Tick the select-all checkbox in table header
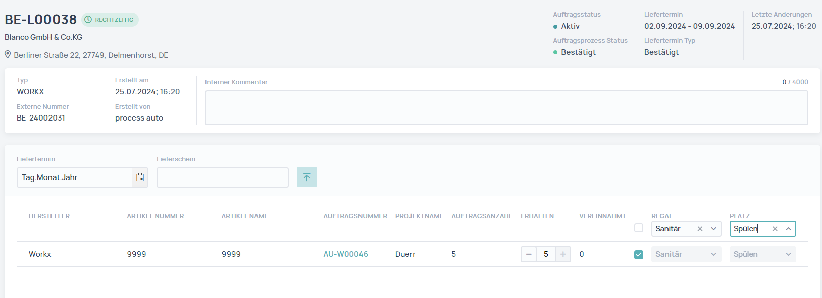 [x=639, y=228]
